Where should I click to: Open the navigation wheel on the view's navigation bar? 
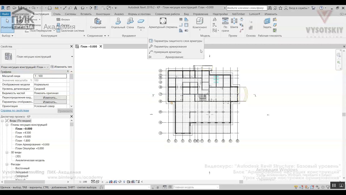pyautogui.click(x=338, y=55)
